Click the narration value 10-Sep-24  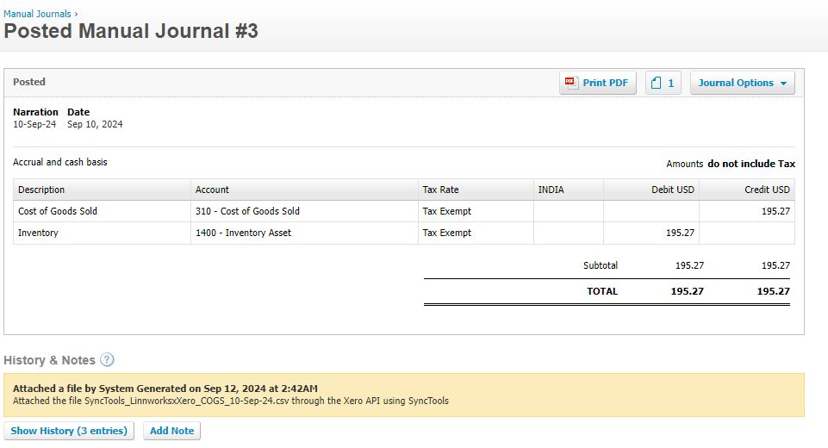point(34,124)
